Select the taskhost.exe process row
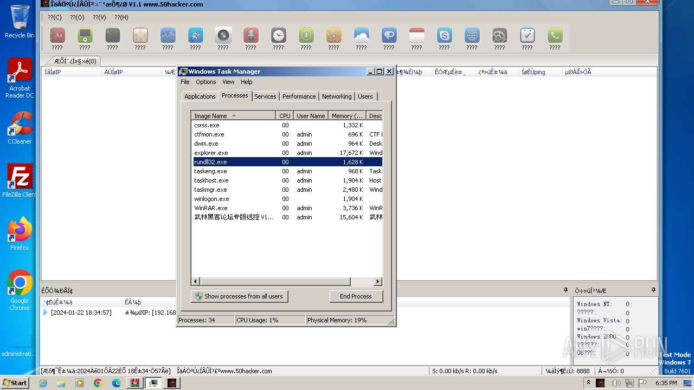The image size is (694, 390). (x=287, y=180)
